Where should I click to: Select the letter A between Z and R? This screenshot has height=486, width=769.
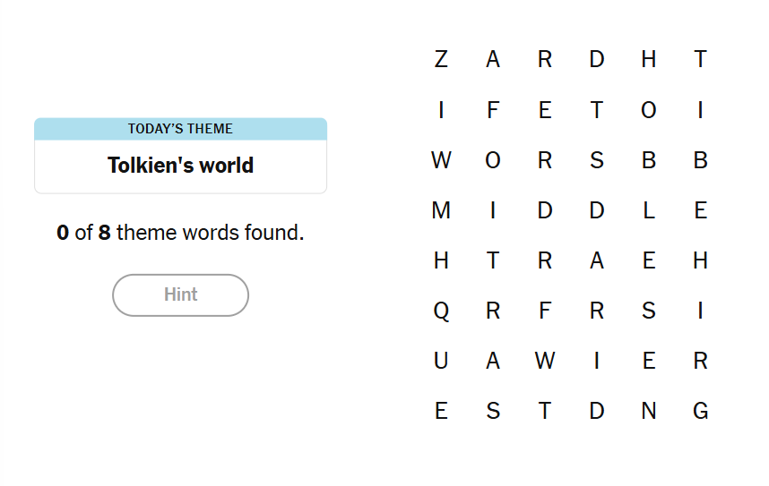[x=493, y=60]
